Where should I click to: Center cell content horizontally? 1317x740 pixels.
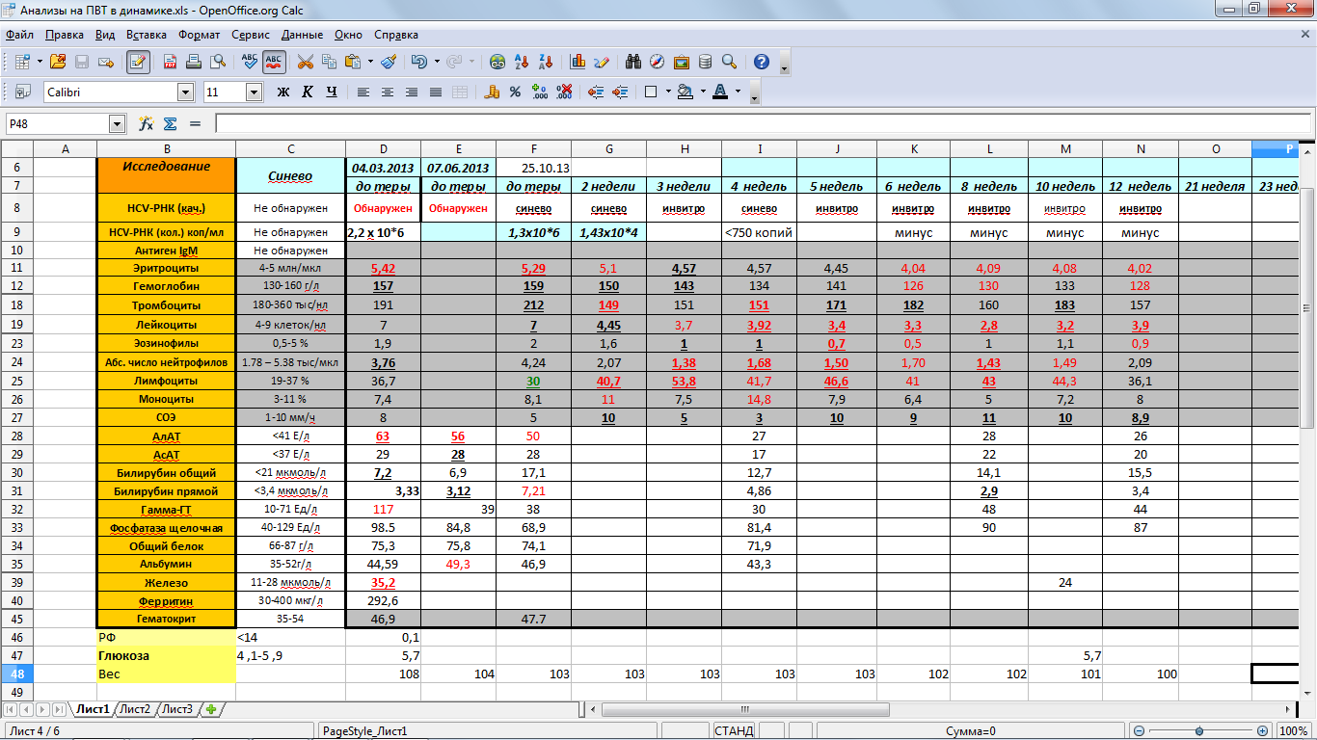click(388, 92)
